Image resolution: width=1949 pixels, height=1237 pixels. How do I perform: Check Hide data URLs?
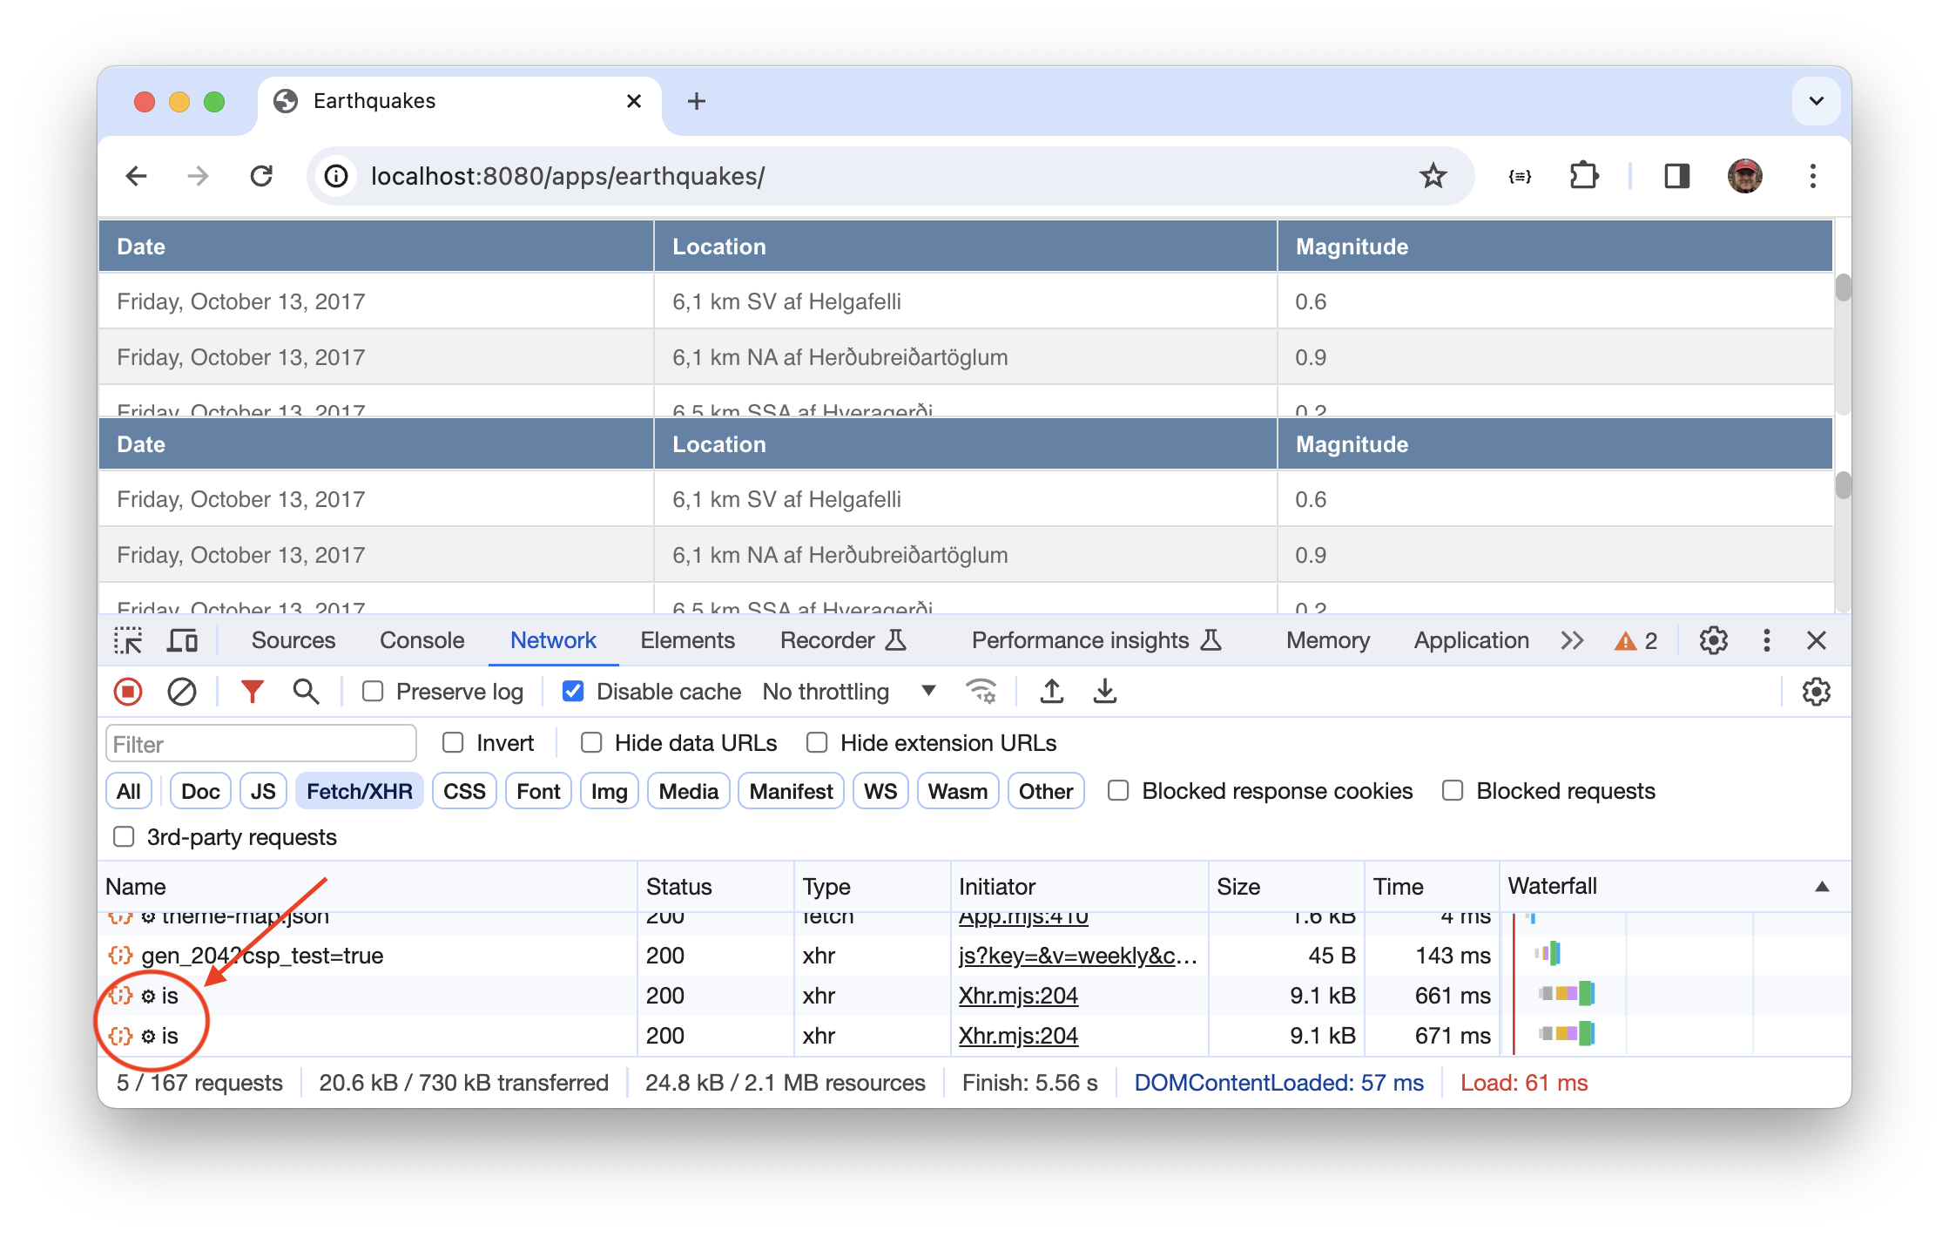[591, 743]
